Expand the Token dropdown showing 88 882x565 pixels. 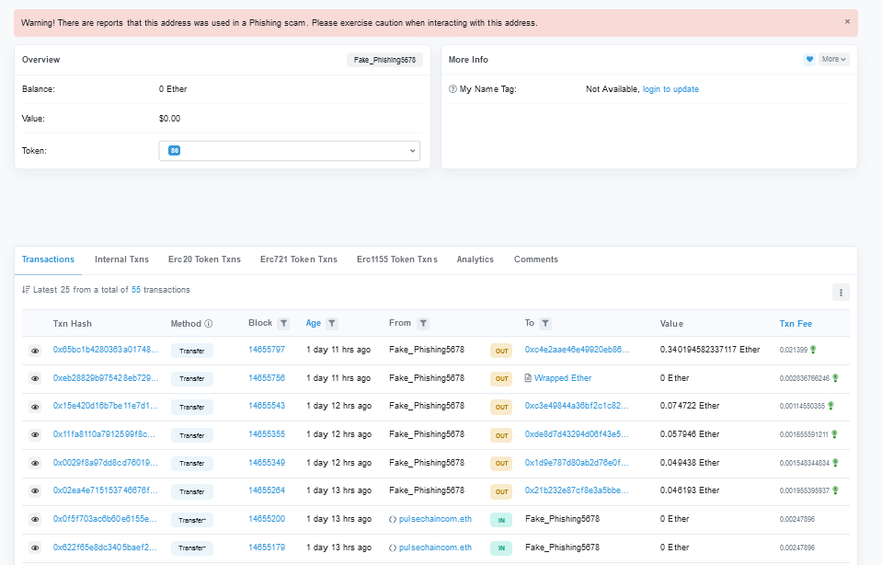tap(289, 151)
